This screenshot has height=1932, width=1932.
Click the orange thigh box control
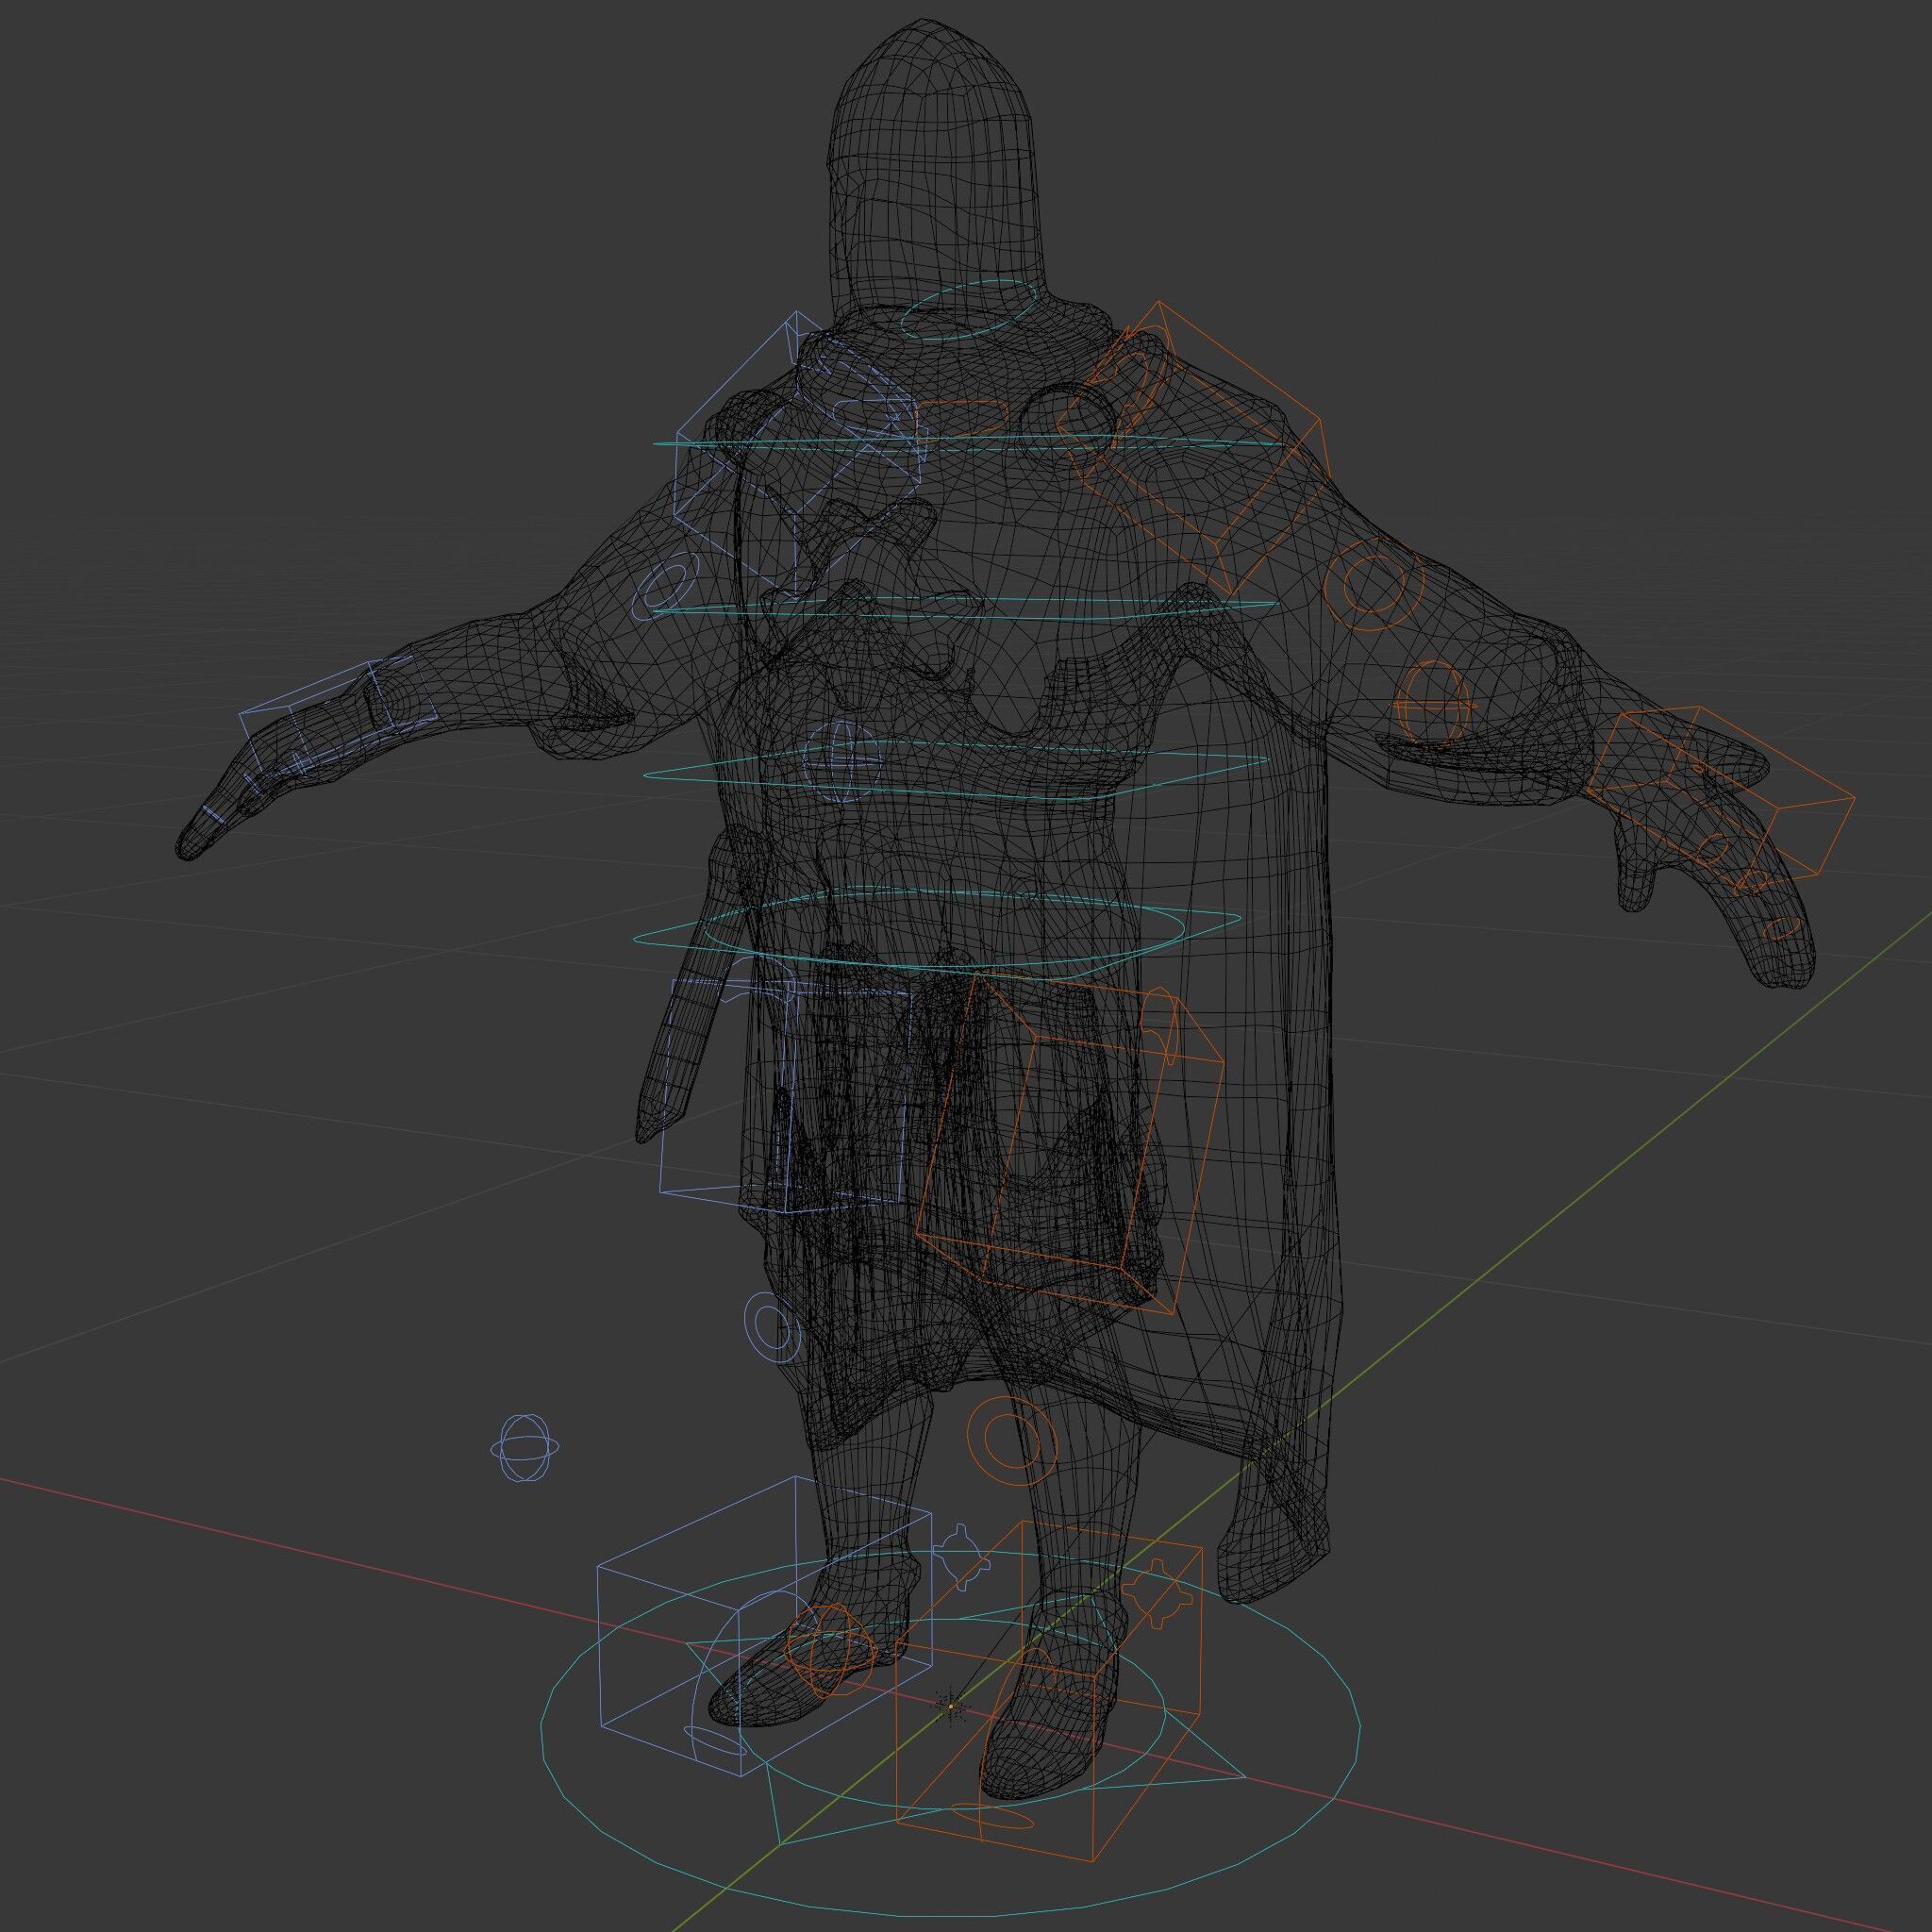click(x=1070, y=1143)
